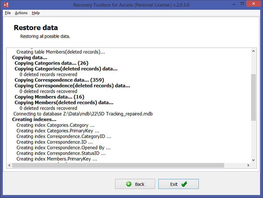Select 'Connecting to database' log line

83,114
